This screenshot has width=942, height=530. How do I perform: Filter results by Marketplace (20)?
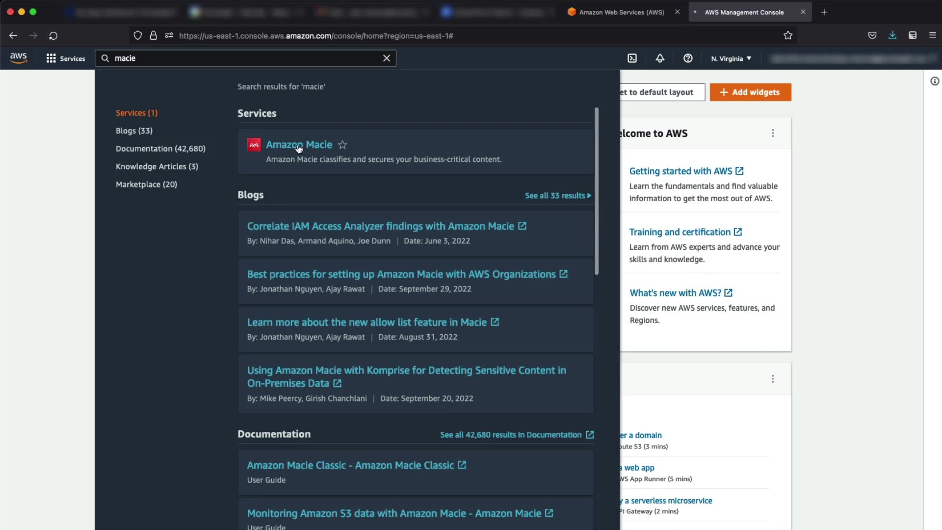point(146,185)
